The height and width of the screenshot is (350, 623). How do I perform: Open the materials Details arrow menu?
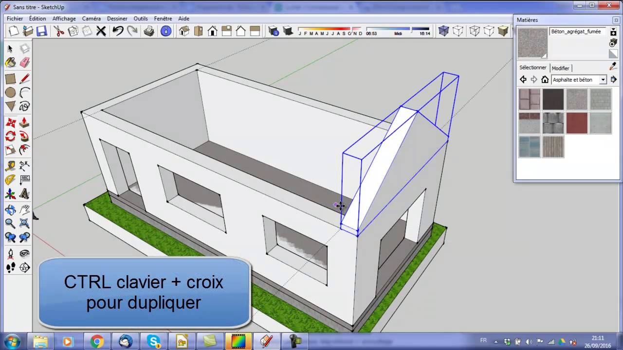[613, 79]
